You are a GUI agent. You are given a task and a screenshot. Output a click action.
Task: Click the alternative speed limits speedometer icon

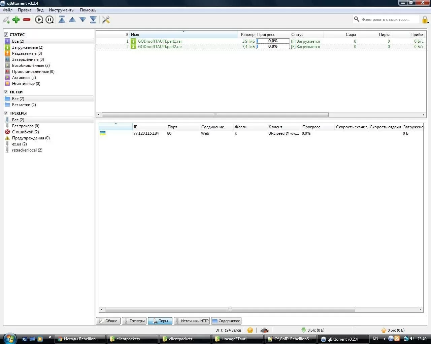[x=265, y=330]
